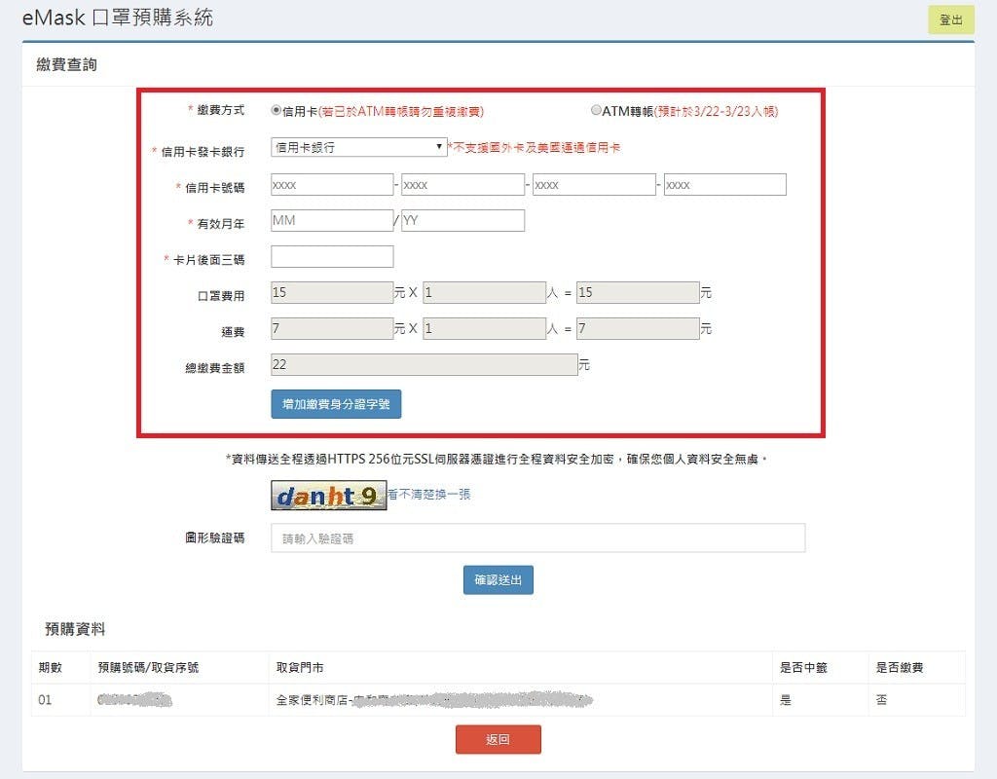
Task: Click the 圖形驗證碼 input field
Action: [537, 538]
